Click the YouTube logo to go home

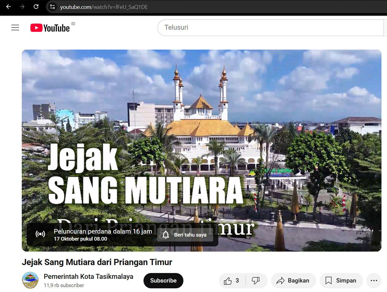point(50,28)
